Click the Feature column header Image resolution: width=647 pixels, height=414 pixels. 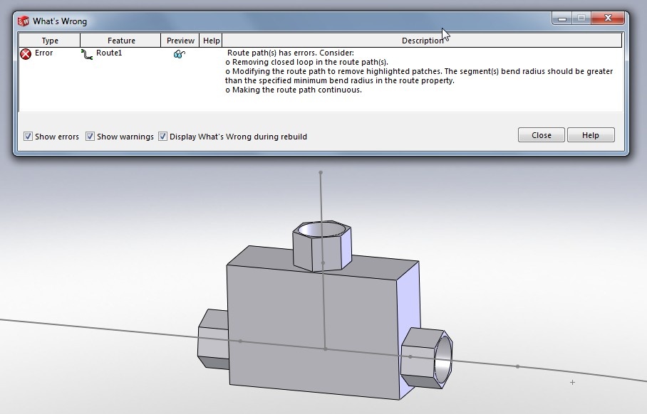pyautogui.click(x=121, y=41)
